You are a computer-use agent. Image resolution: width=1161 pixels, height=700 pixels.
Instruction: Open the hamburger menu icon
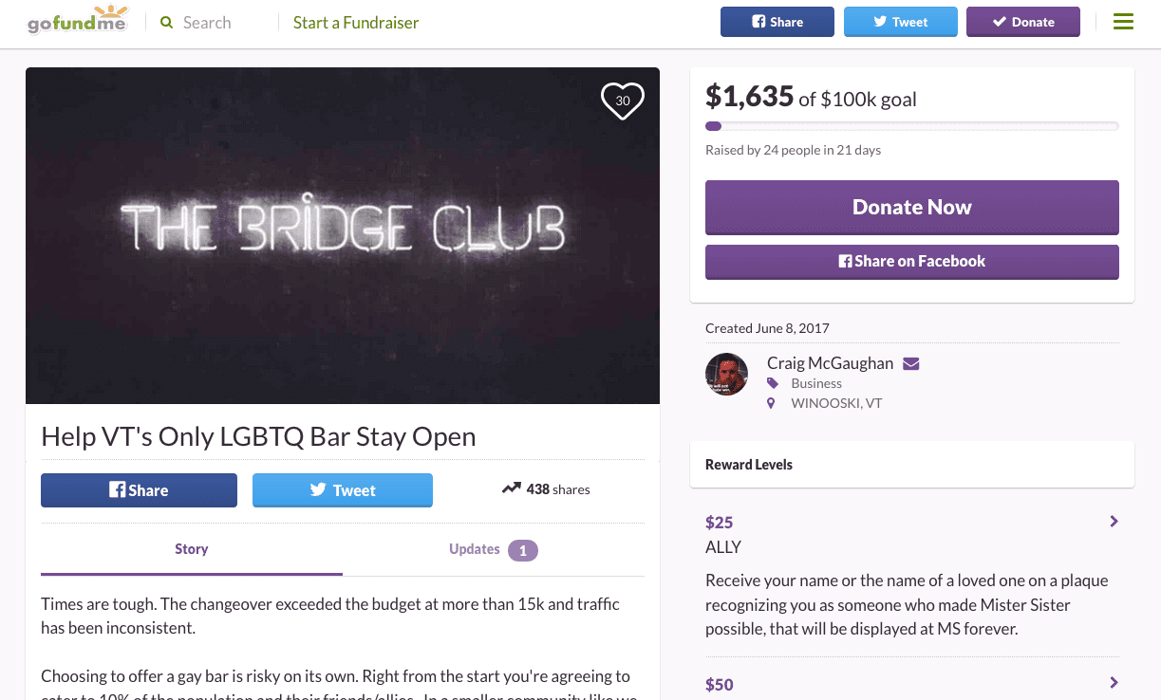click(x=1123, y=22)
